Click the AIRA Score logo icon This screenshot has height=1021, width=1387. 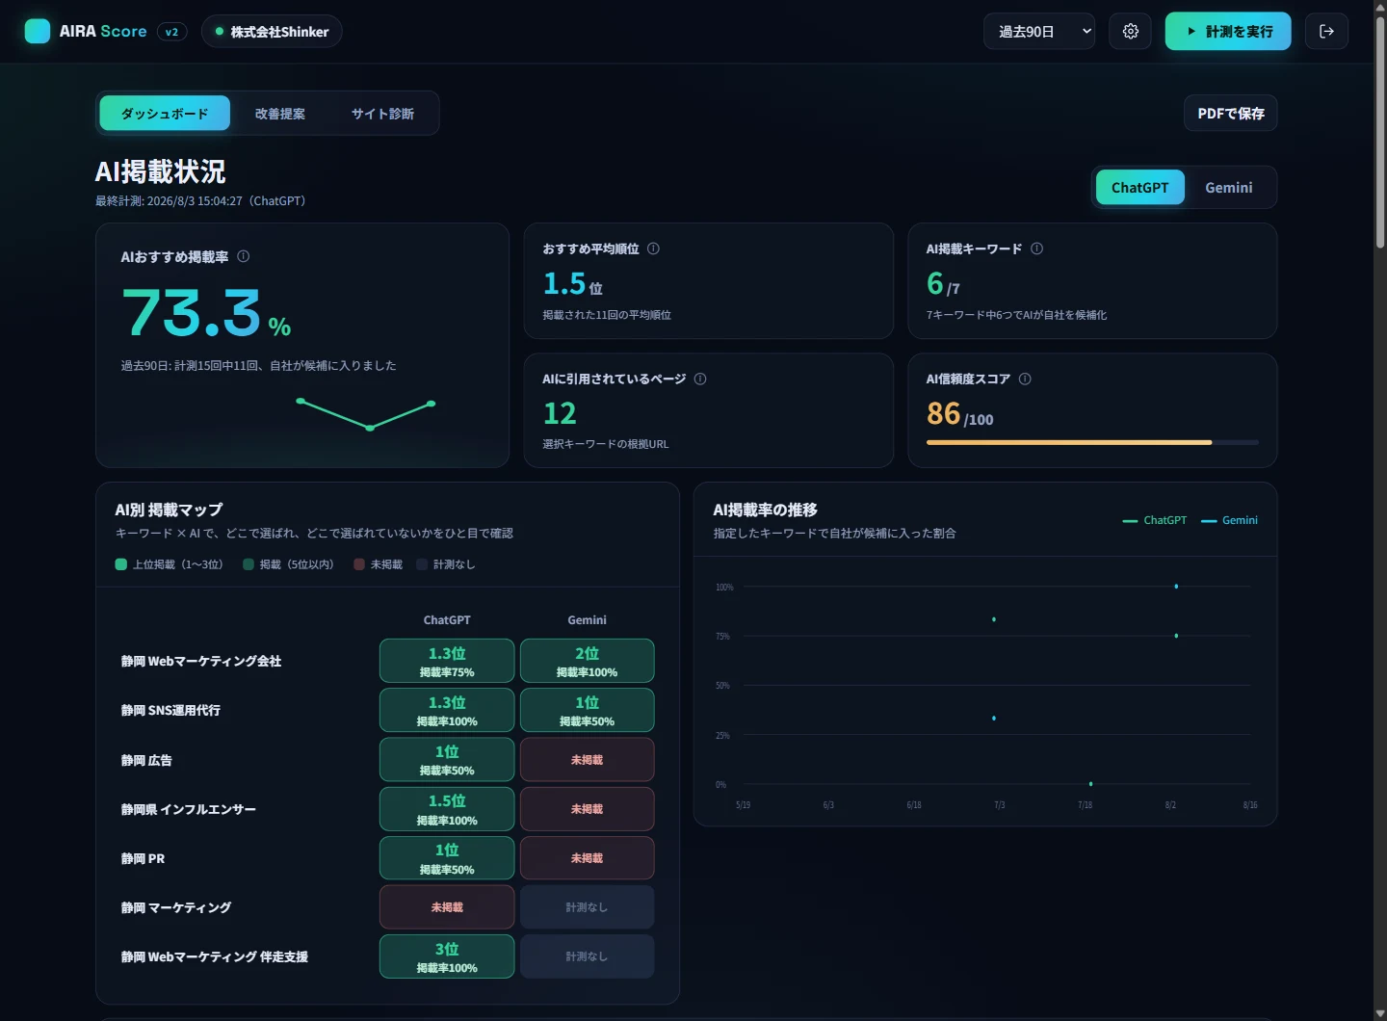tap(38, 32)
